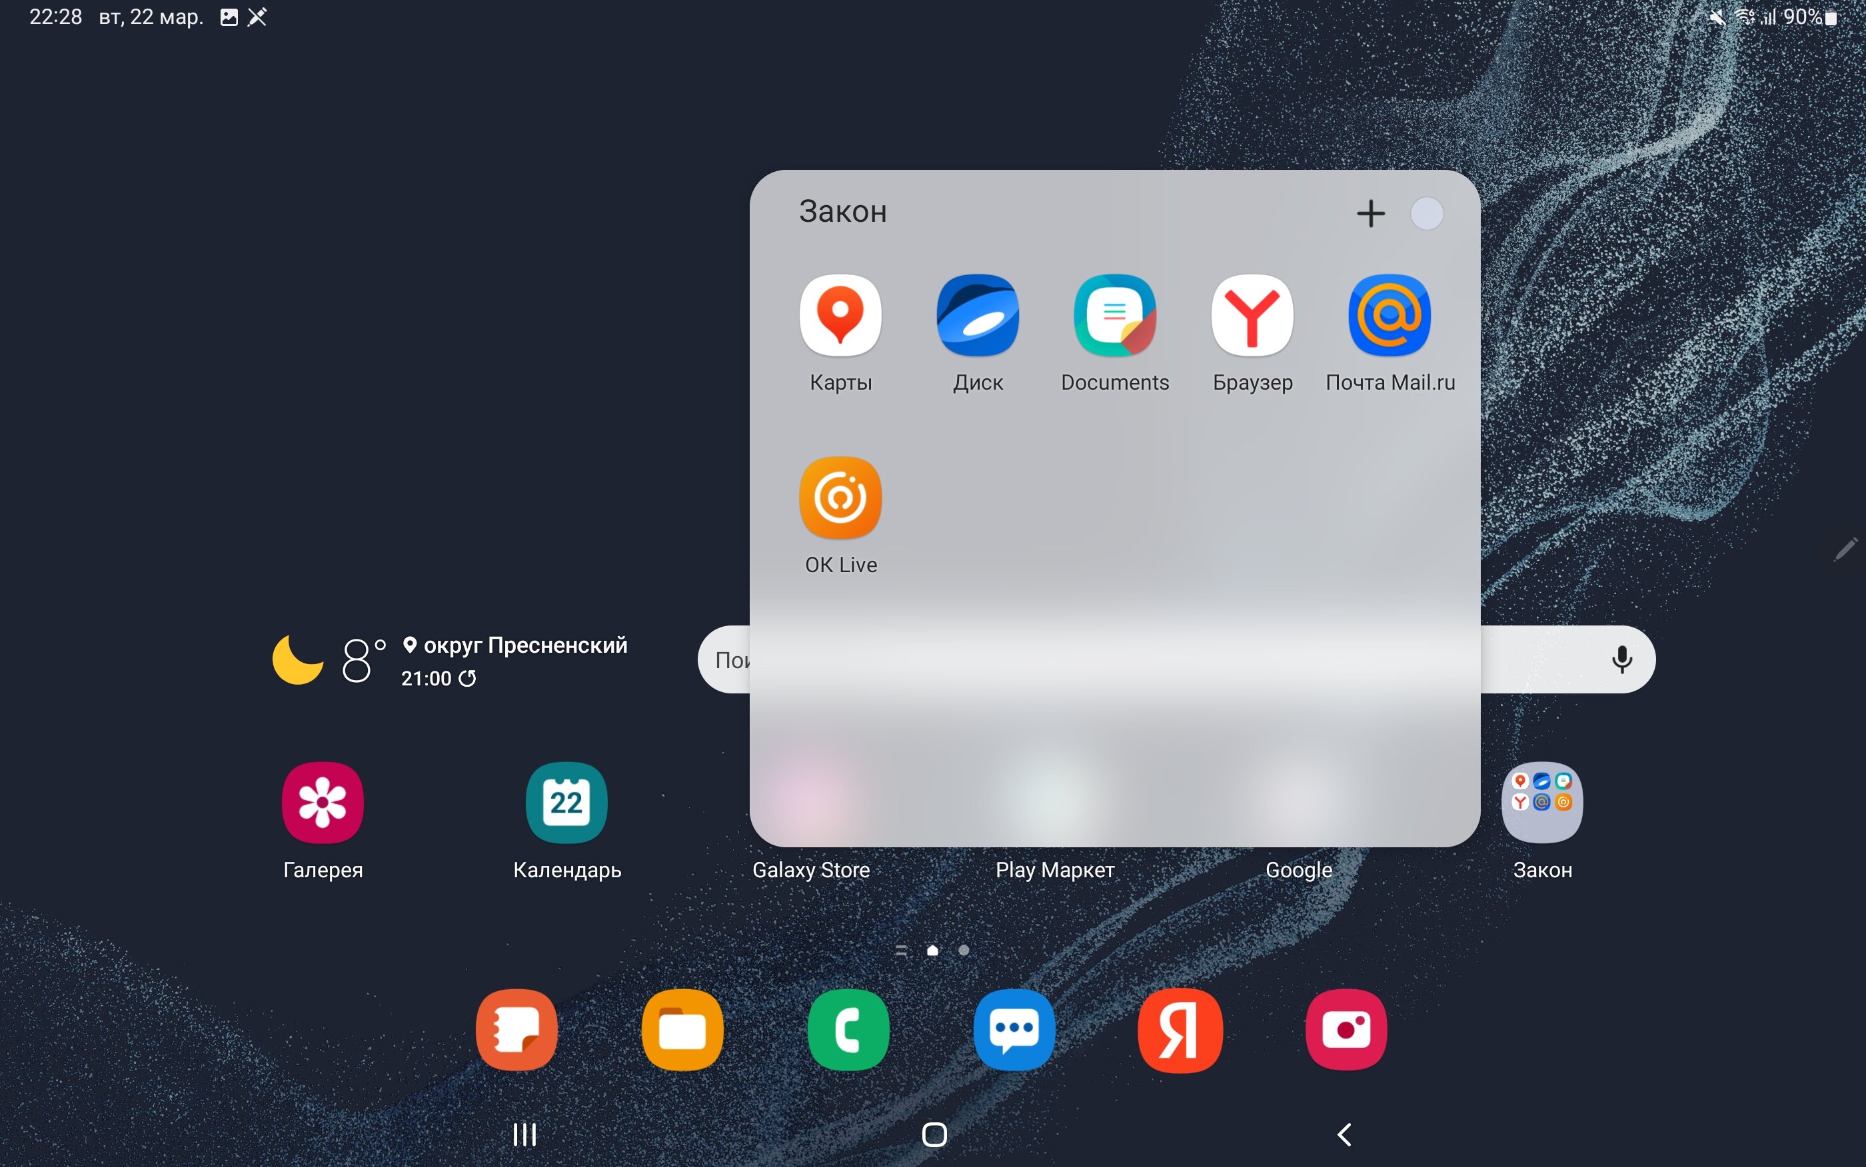Open the green Phone dock icon
The height and width of the screenshot is (1167, 1866).
pyautogui.click(x=848, y=1030)
